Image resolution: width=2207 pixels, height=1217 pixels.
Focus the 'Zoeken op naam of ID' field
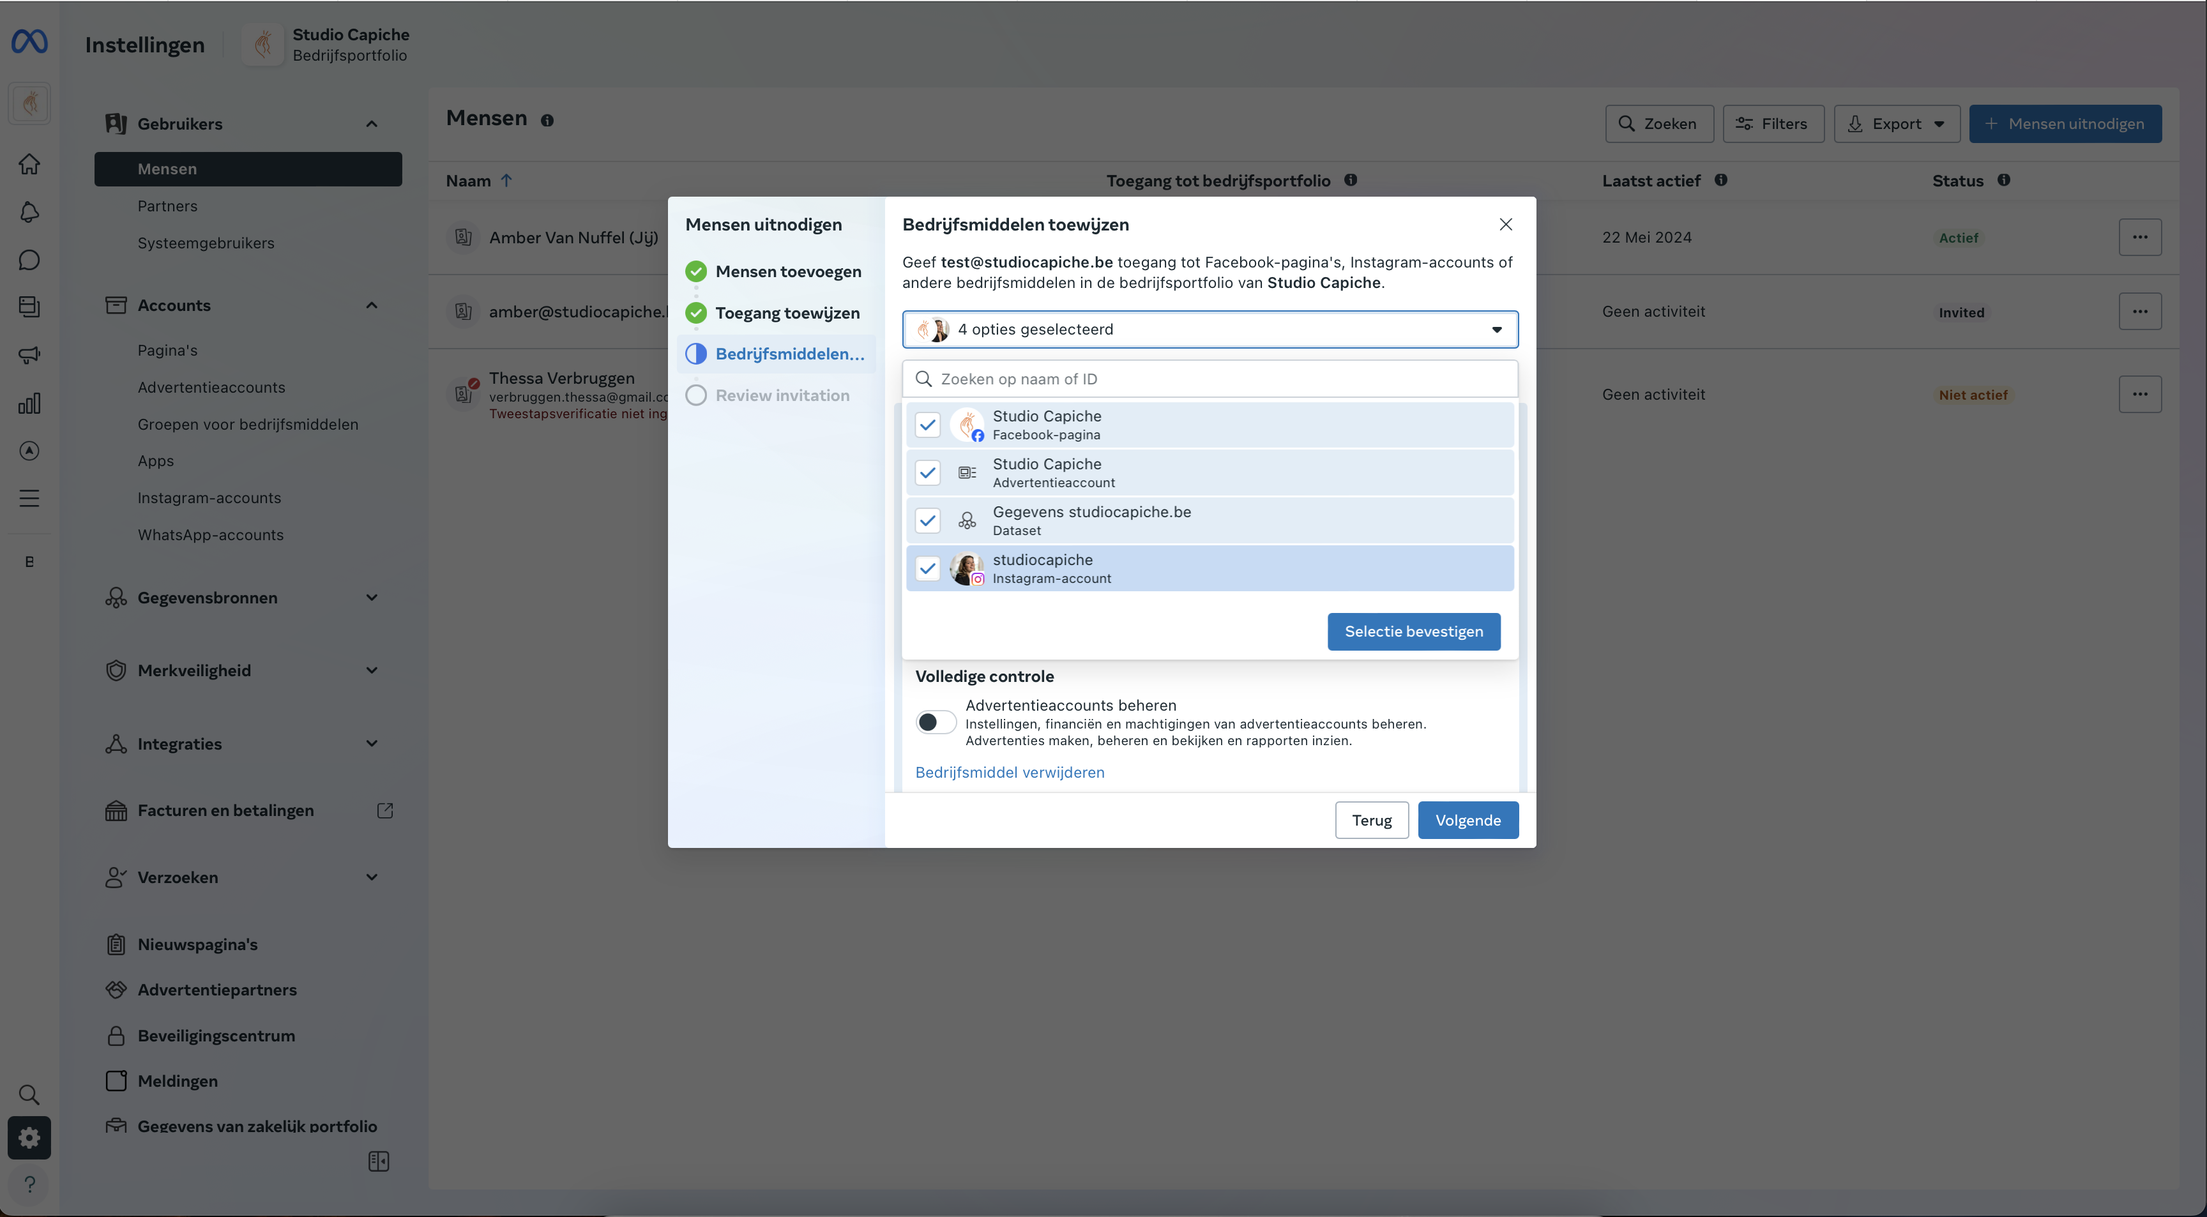pyautogui.click(x=1210, y=379)
